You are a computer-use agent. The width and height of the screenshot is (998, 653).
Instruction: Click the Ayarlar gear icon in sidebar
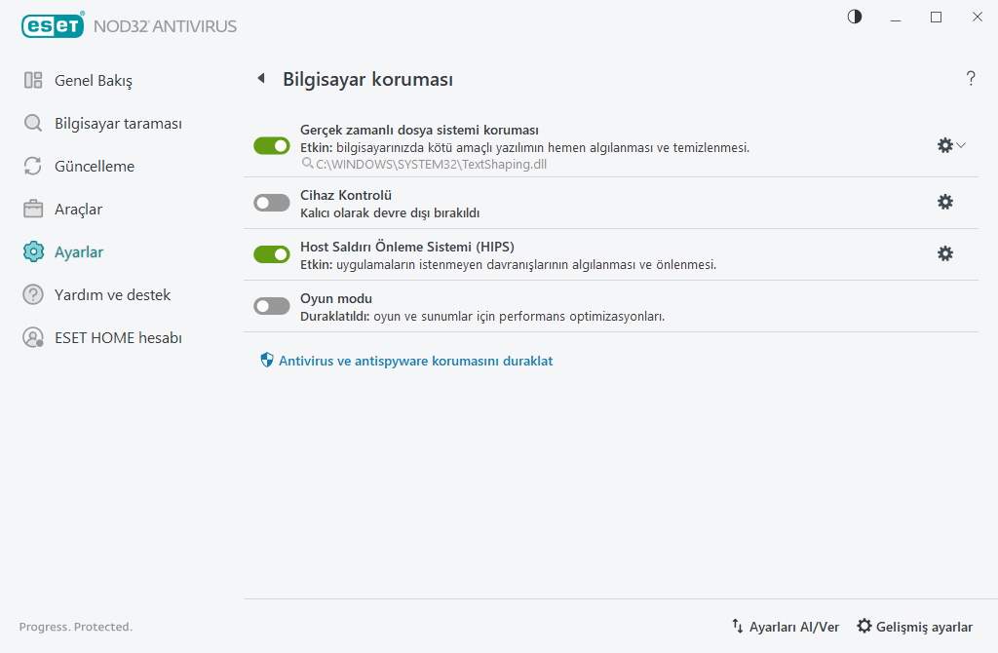pos(33,252)
